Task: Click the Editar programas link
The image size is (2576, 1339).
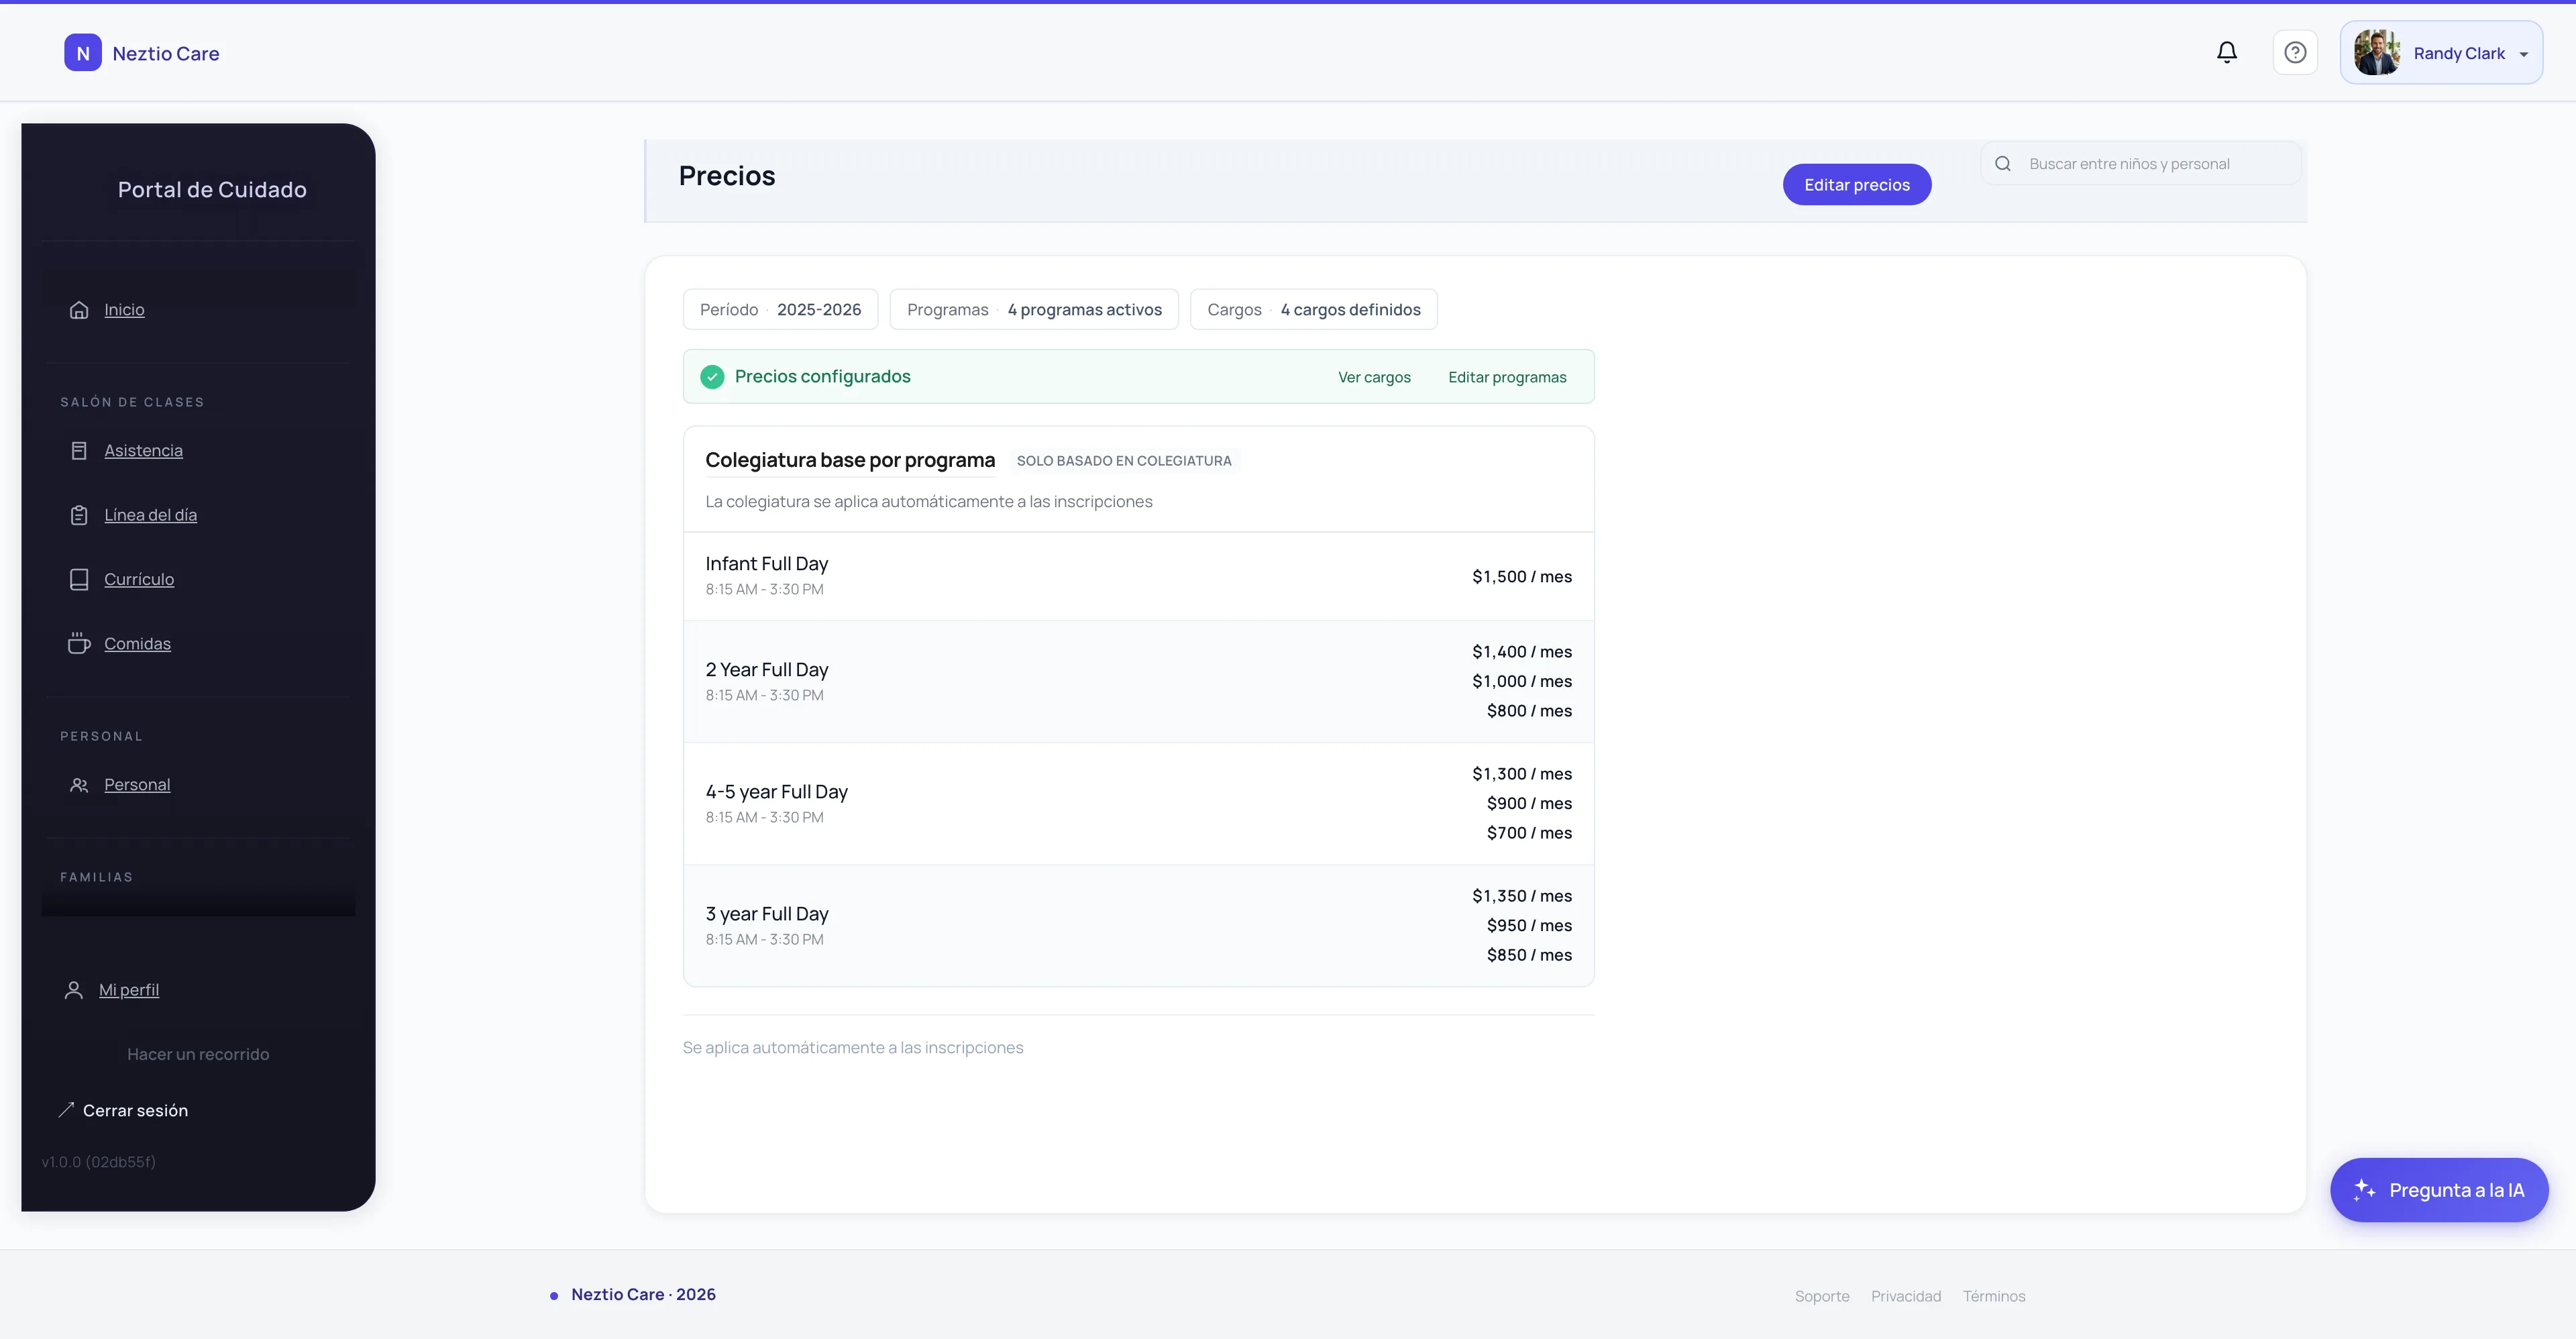Action: click(x=1507, y=377)
